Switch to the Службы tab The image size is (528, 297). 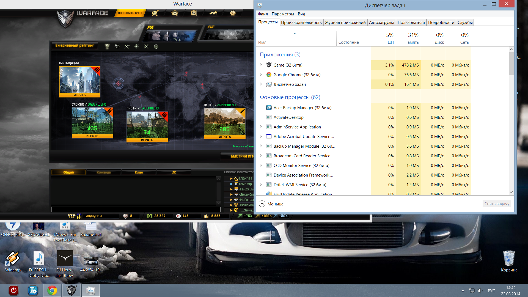pos(465,23)
